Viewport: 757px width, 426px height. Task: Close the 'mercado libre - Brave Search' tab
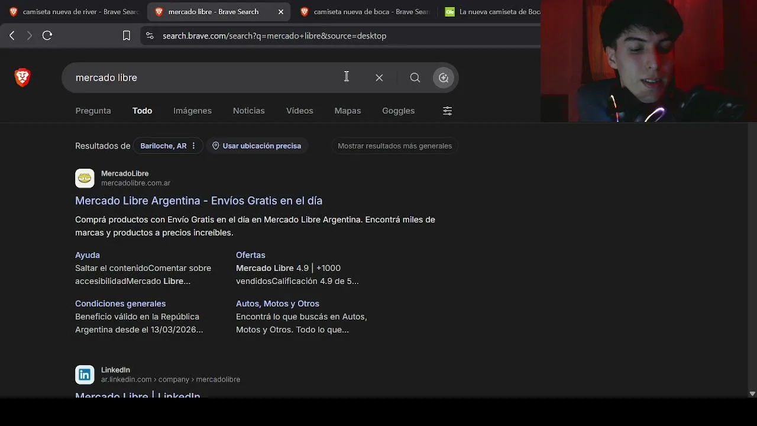[281, 12]
